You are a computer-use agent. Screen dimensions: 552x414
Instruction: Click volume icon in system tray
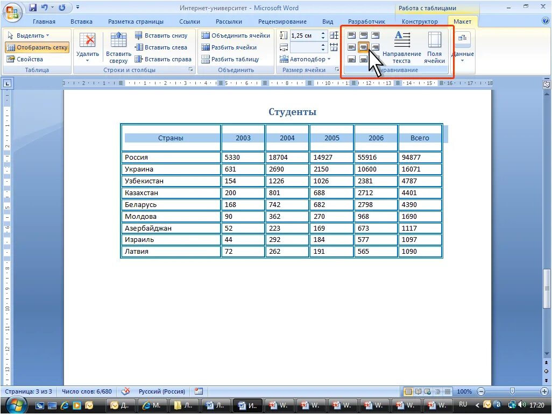521,404
